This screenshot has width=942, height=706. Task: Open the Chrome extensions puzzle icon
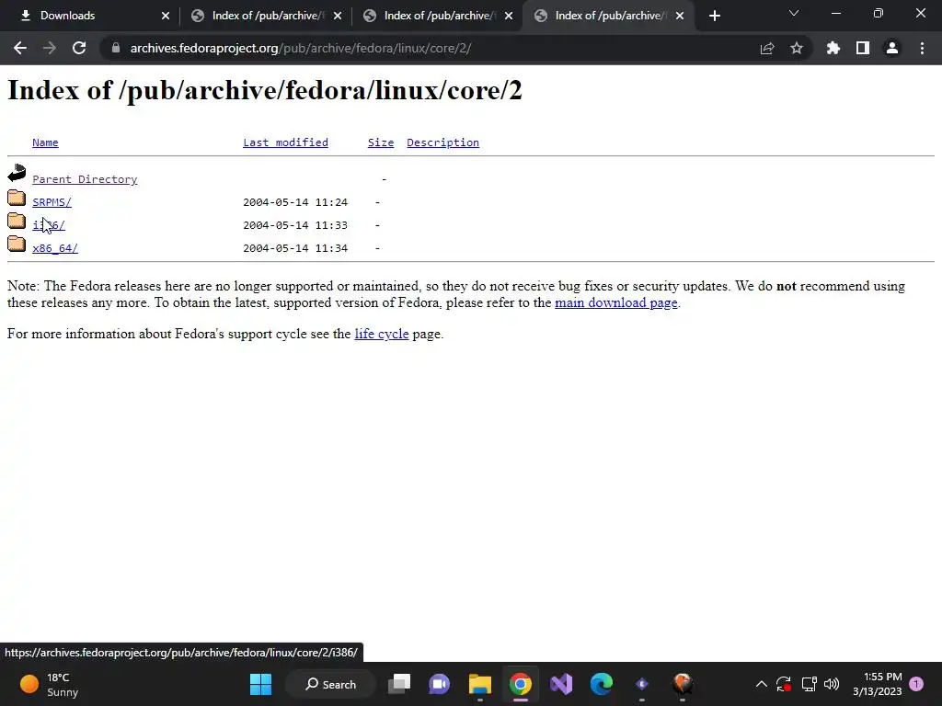pyautogui.click(x=833, y=48)
